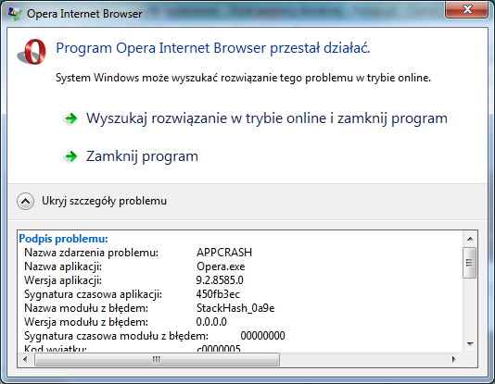Click the vertical scrollbar thumb in details box
This screenshot has width=495, height=384.
point(470,263)
